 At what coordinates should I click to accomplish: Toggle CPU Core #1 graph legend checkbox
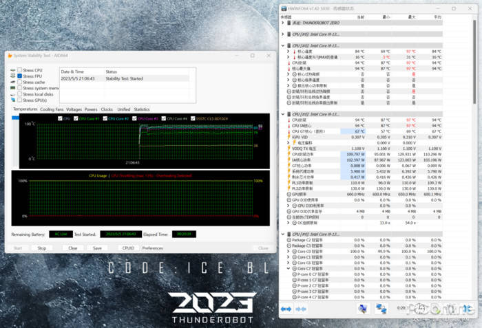pyautogui.click(x=78, y=119)
